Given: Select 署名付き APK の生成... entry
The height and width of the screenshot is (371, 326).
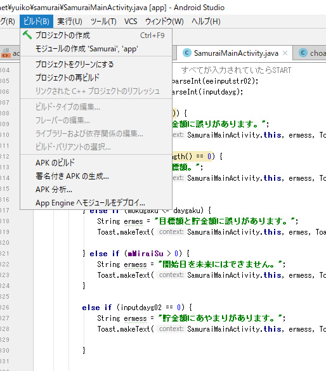Looking at the screenshot, I should click(96, 176).
